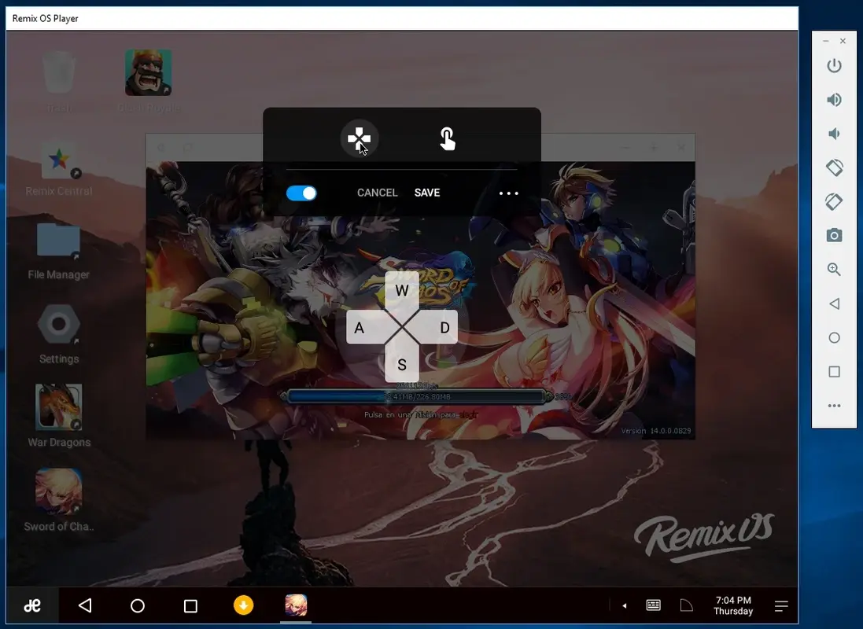Image resolution: width=863 pixels, height=629 pixels.
Task: Tap the Back triangle in the sidebar
Action: pos(834,303)
